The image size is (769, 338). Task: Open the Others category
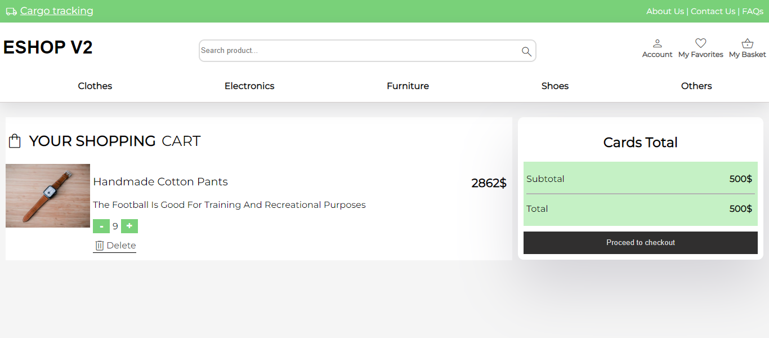coord(696,86)
